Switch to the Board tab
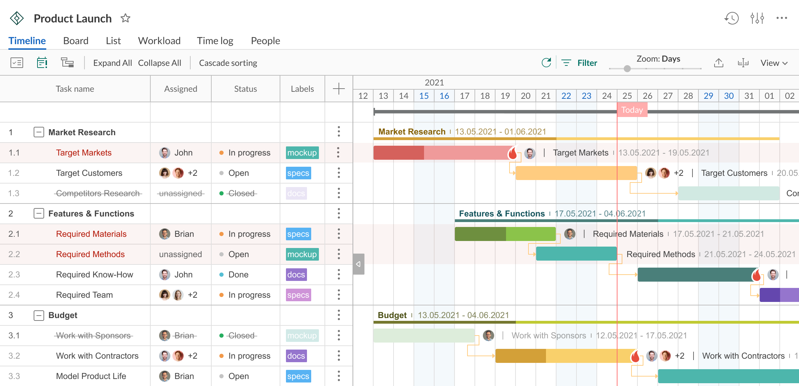The height and width of the screenshot is (386, 799). (x=75, y=41)
